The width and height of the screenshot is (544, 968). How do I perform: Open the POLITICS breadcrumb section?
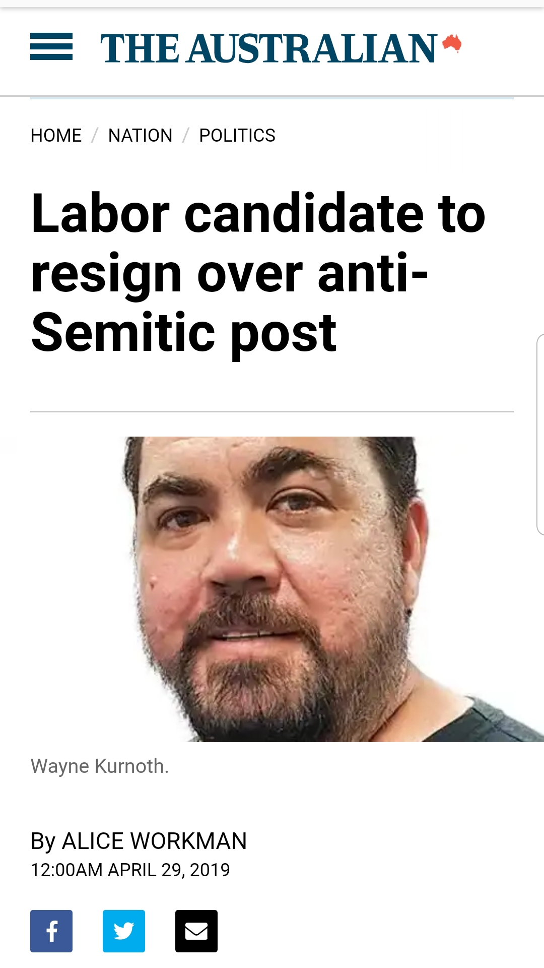pyautogui.click(x=237, y=135)
